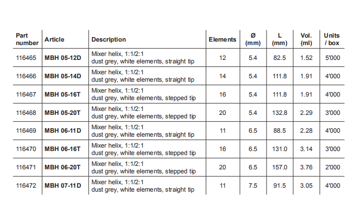Select part number 116465 cell
The height and width of the screenshot is (208, 359).
[x=26, y=58]
